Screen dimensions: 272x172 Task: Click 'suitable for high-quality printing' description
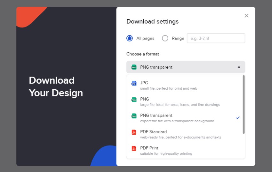click(166, 153)
